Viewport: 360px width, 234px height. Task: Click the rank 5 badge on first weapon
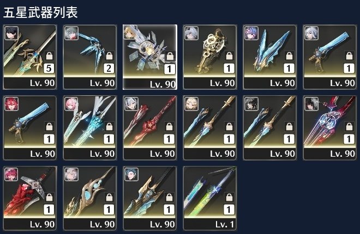(49, 69)
